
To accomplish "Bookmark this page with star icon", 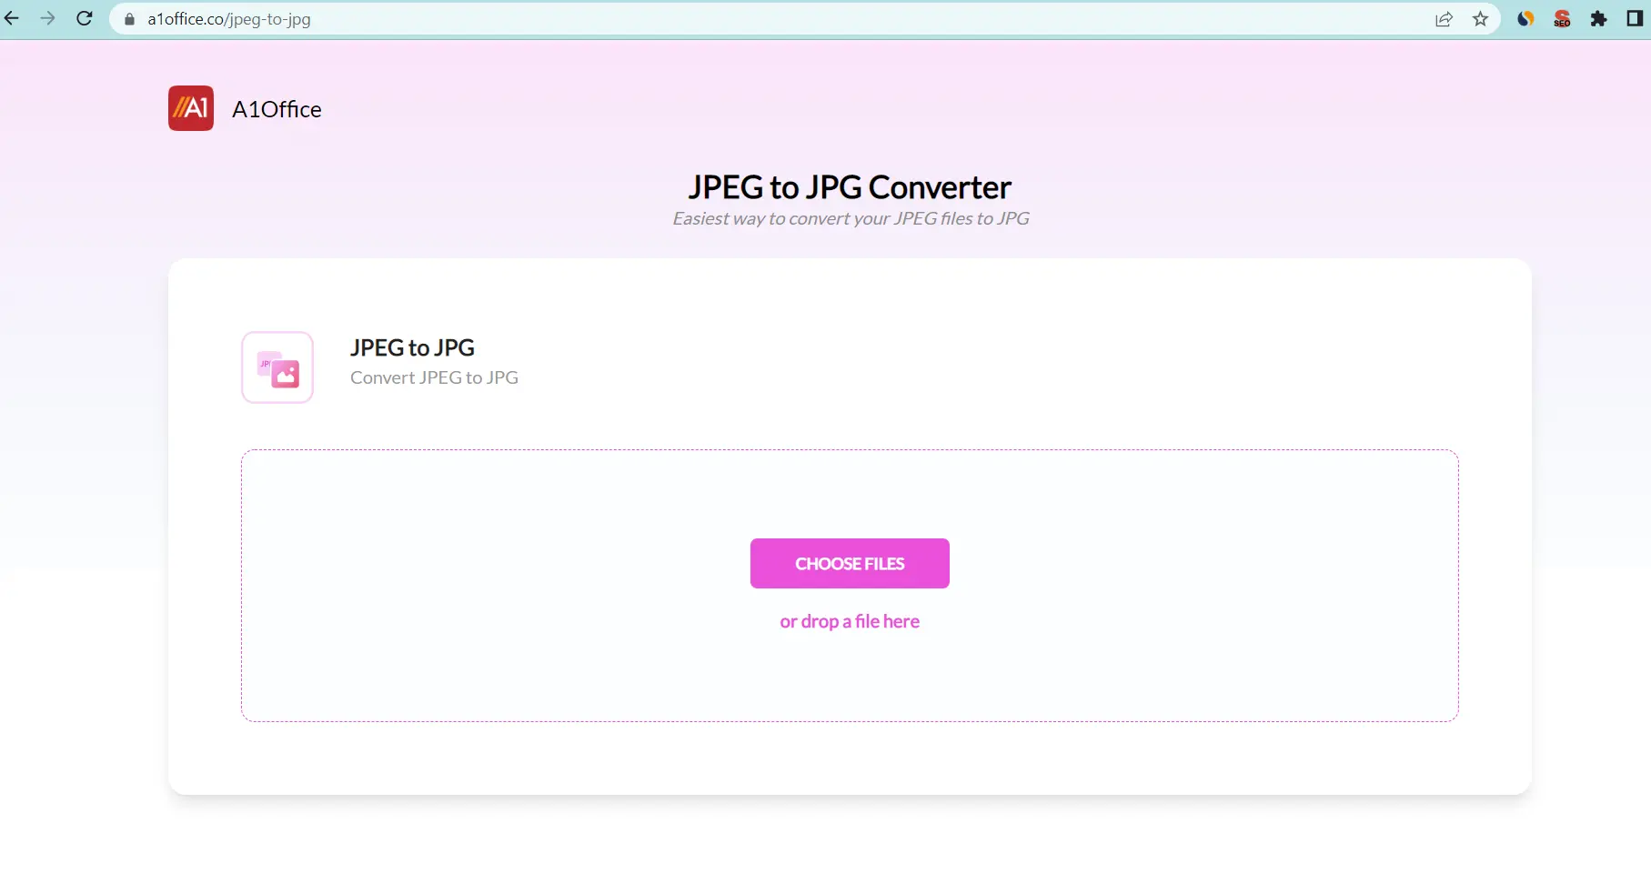I will point(1481,19).
